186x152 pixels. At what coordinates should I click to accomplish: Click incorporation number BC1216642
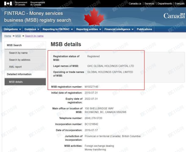coord(91,124)
